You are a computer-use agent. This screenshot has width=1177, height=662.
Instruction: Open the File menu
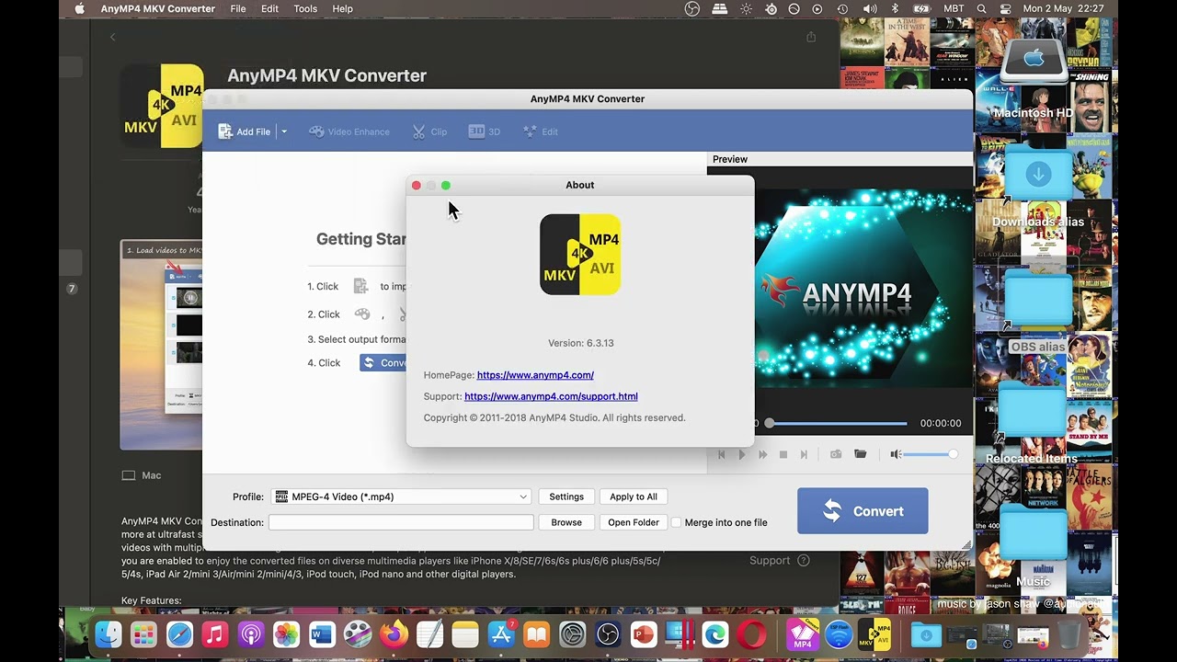pyautogui.click(x=238, y=8)
